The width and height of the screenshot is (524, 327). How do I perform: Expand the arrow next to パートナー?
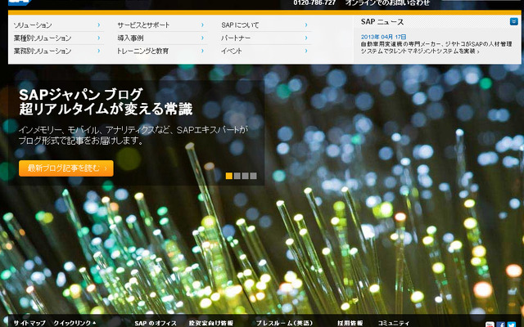click(x=306, y=38)
